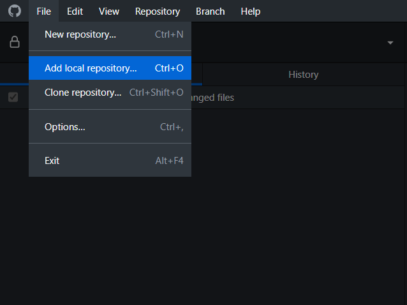
Task: Open the Repository menu
Action: 158,11
